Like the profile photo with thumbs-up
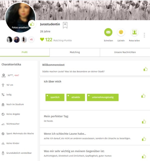The width and height of the screenshot is (150, 161). (x=32, y=24)
